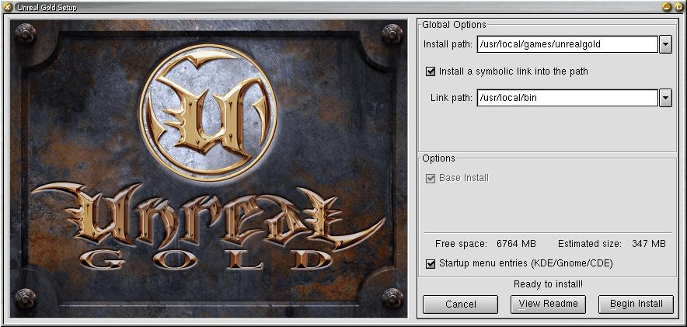Cancel the installation
This screenshot has height=327, width=687.
coord(461,304)
